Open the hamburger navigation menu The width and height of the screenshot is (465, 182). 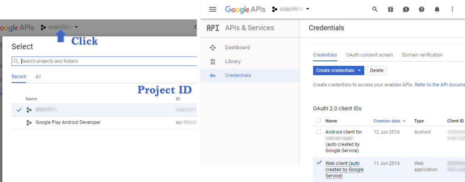[213, 9]
